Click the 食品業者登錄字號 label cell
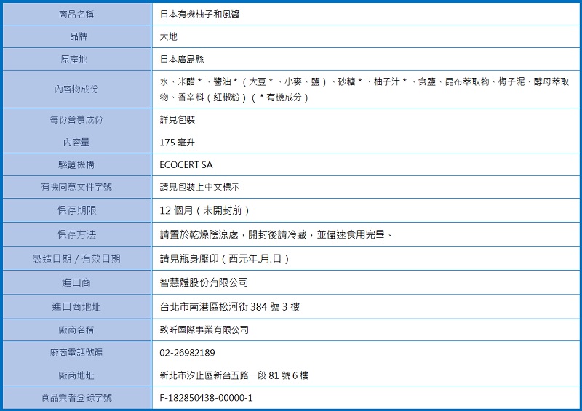Viewport: 582px width, 411px height. [76, 398]
